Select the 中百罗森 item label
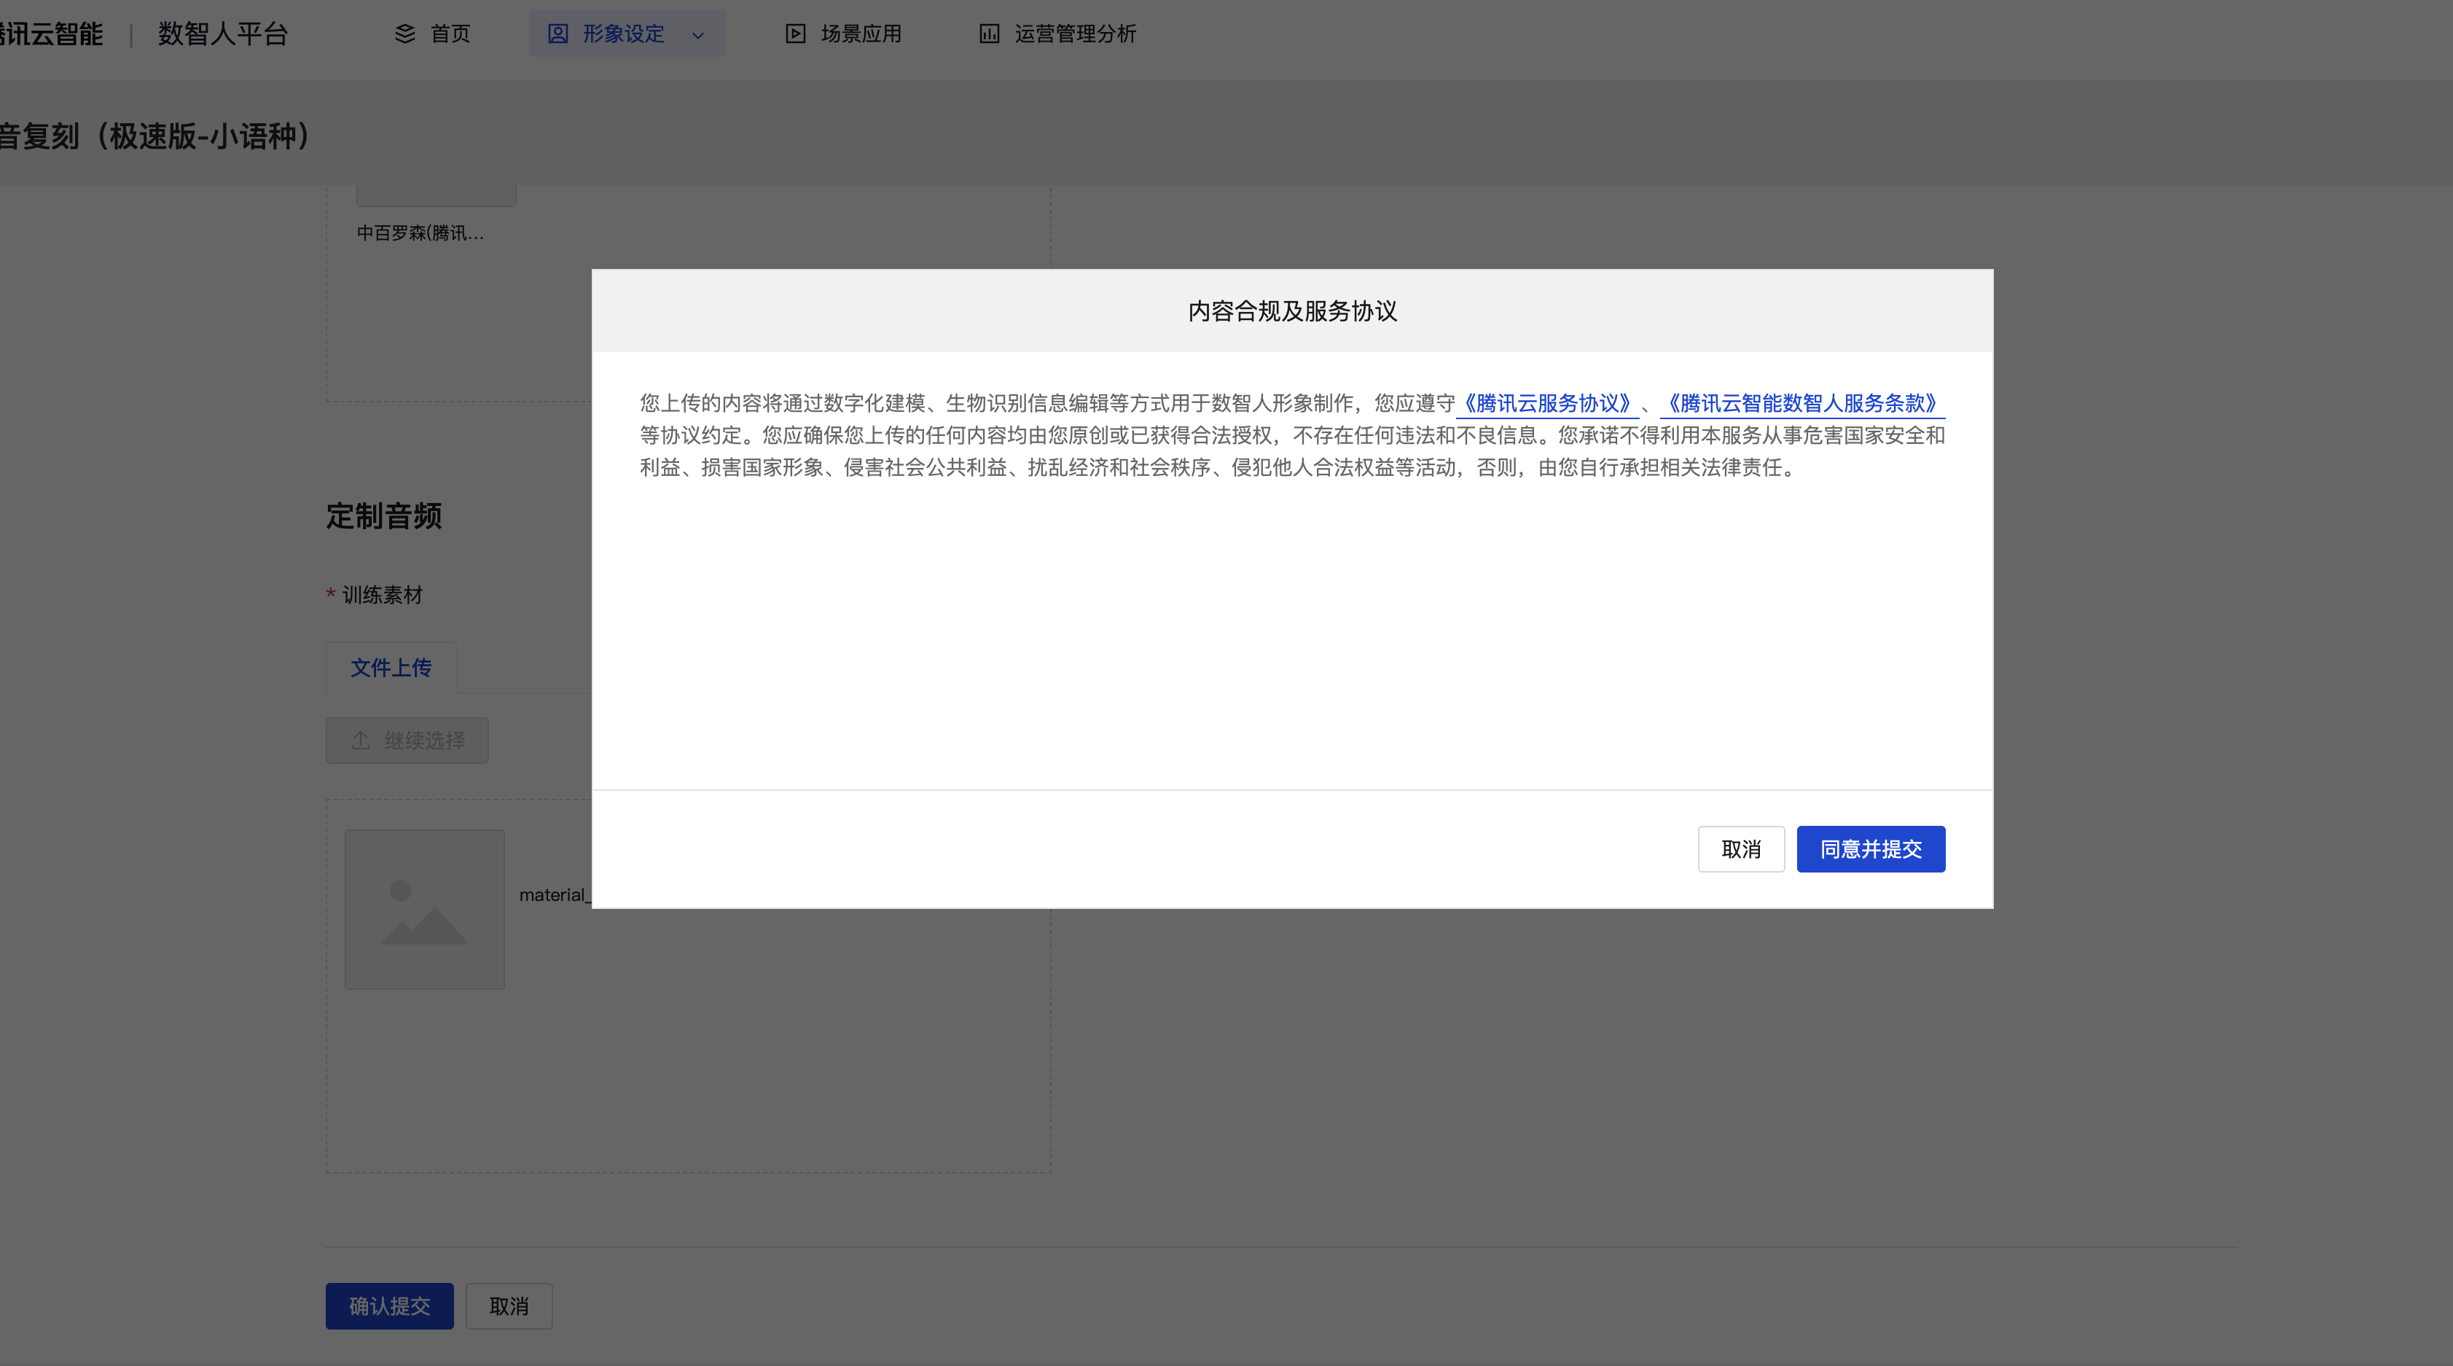 tap(420, 233)
